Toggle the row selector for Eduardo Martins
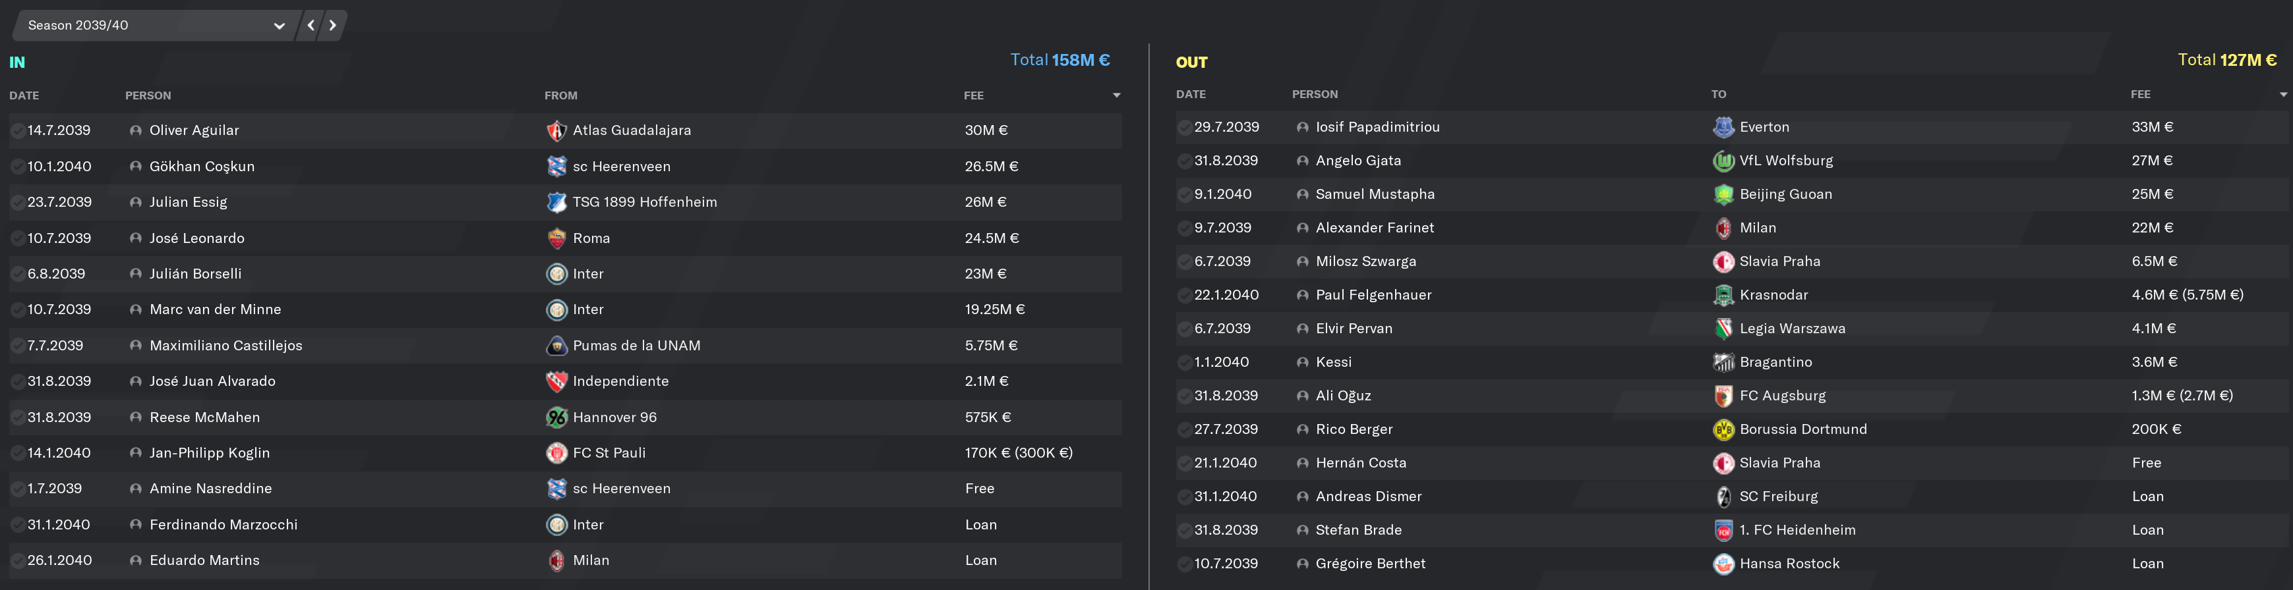Screen dimensions: 2293x590 click(17, 560)
